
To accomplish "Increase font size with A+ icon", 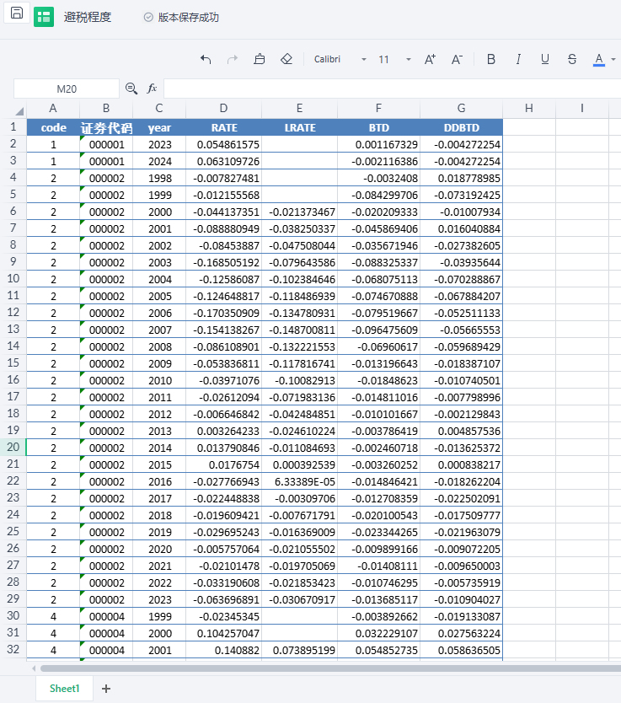I will [x=430, y=59].
